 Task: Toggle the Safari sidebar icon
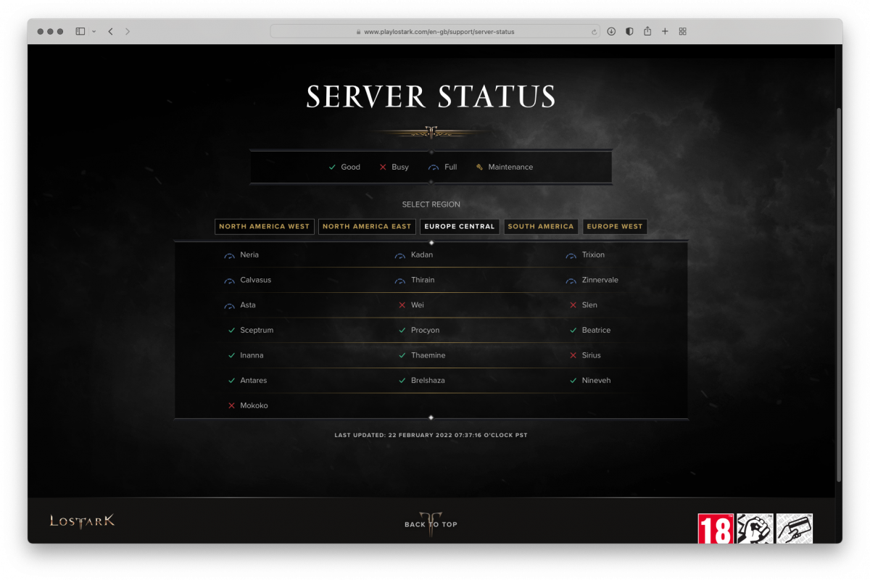[80, 32]
